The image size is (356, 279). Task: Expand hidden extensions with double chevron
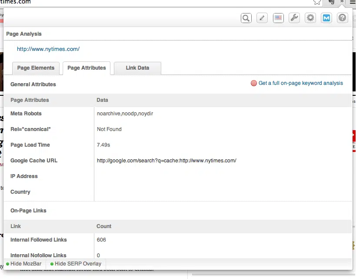coord(342,2)
